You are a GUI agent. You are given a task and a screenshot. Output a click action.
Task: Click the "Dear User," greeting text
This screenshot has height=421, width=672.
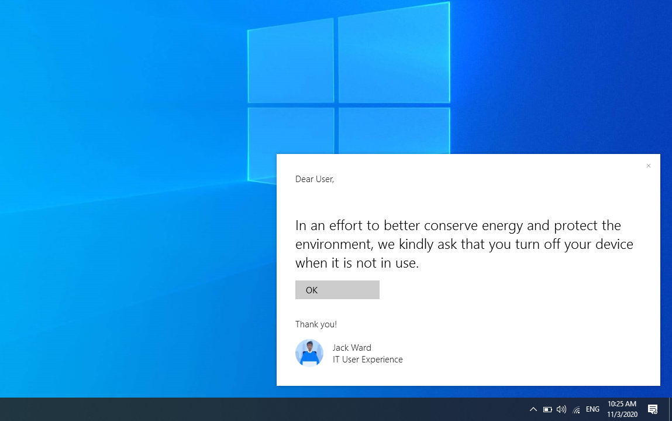315,179
